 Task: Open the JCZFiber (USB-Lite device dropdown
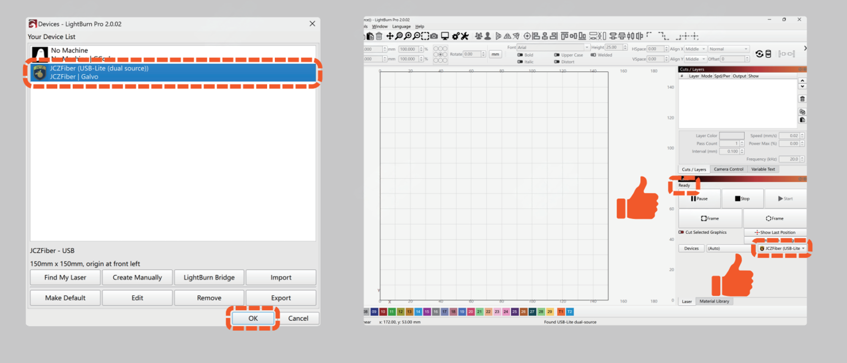point(782,248)
